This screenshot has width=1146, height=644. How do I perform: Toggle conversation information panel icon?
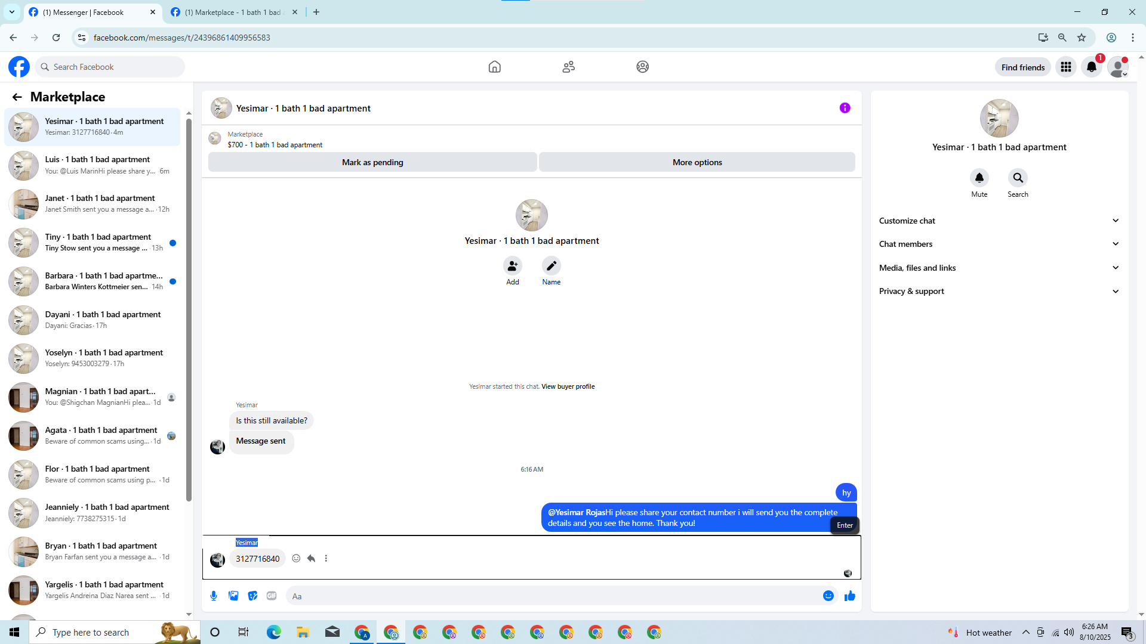pyautogui.click(x=845, y=108)
